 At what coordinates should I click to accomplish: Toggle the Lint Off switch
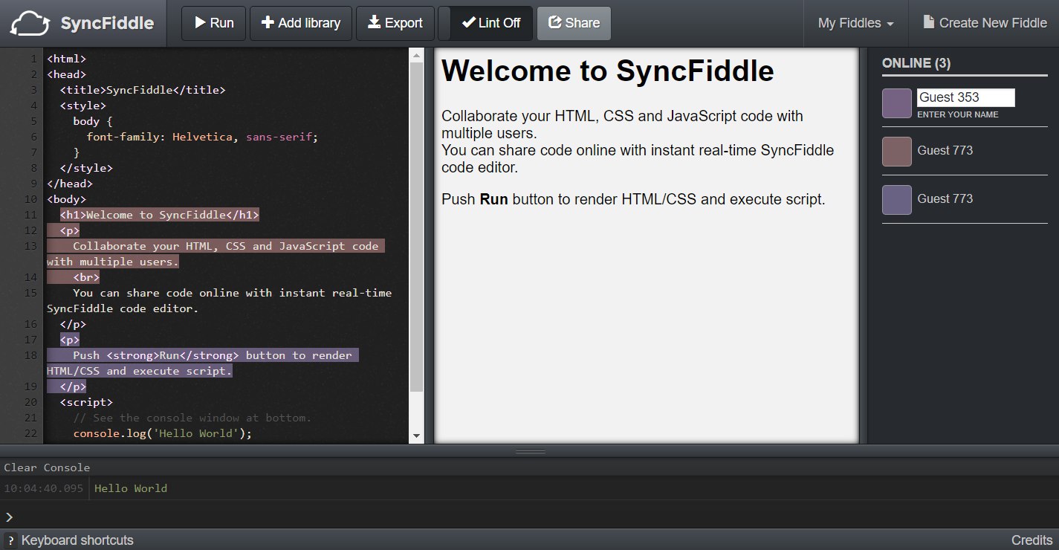485,23
